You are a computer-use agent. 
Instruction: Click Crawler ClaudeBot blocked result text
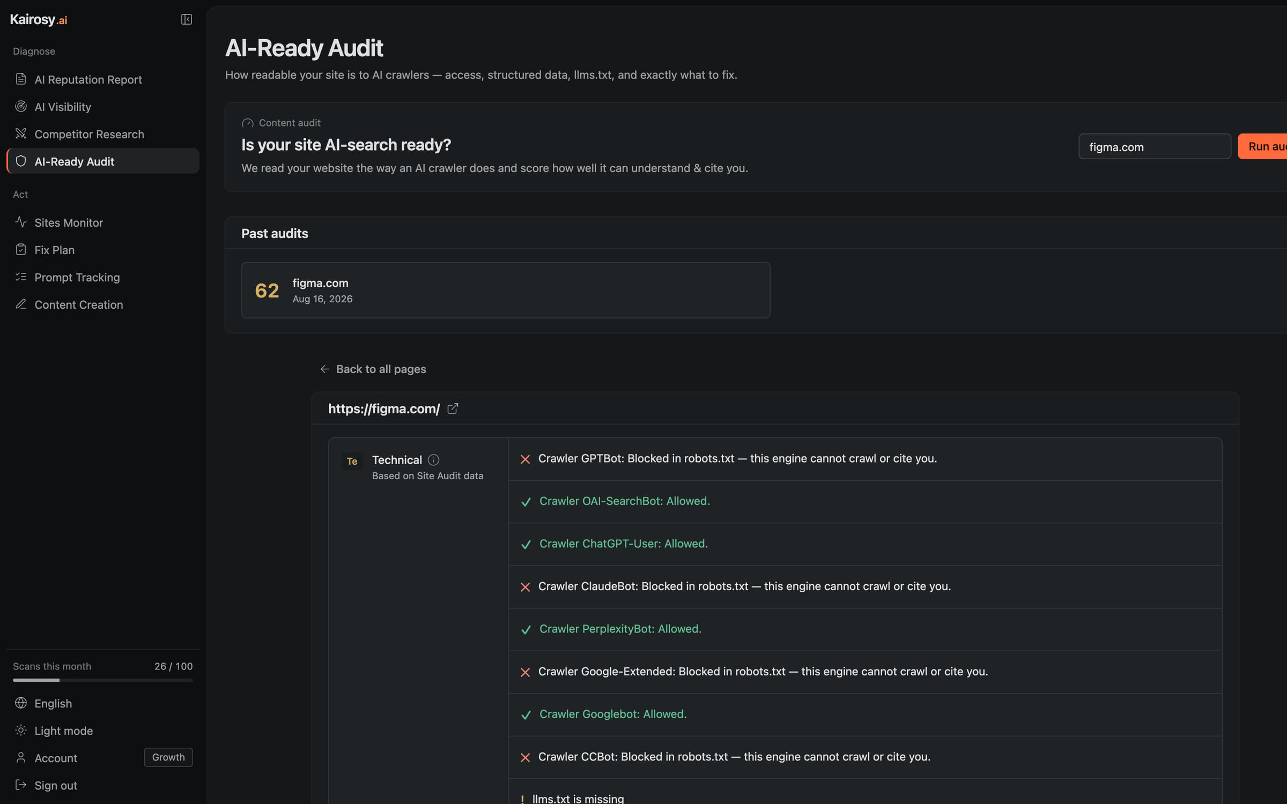(744, 586)
